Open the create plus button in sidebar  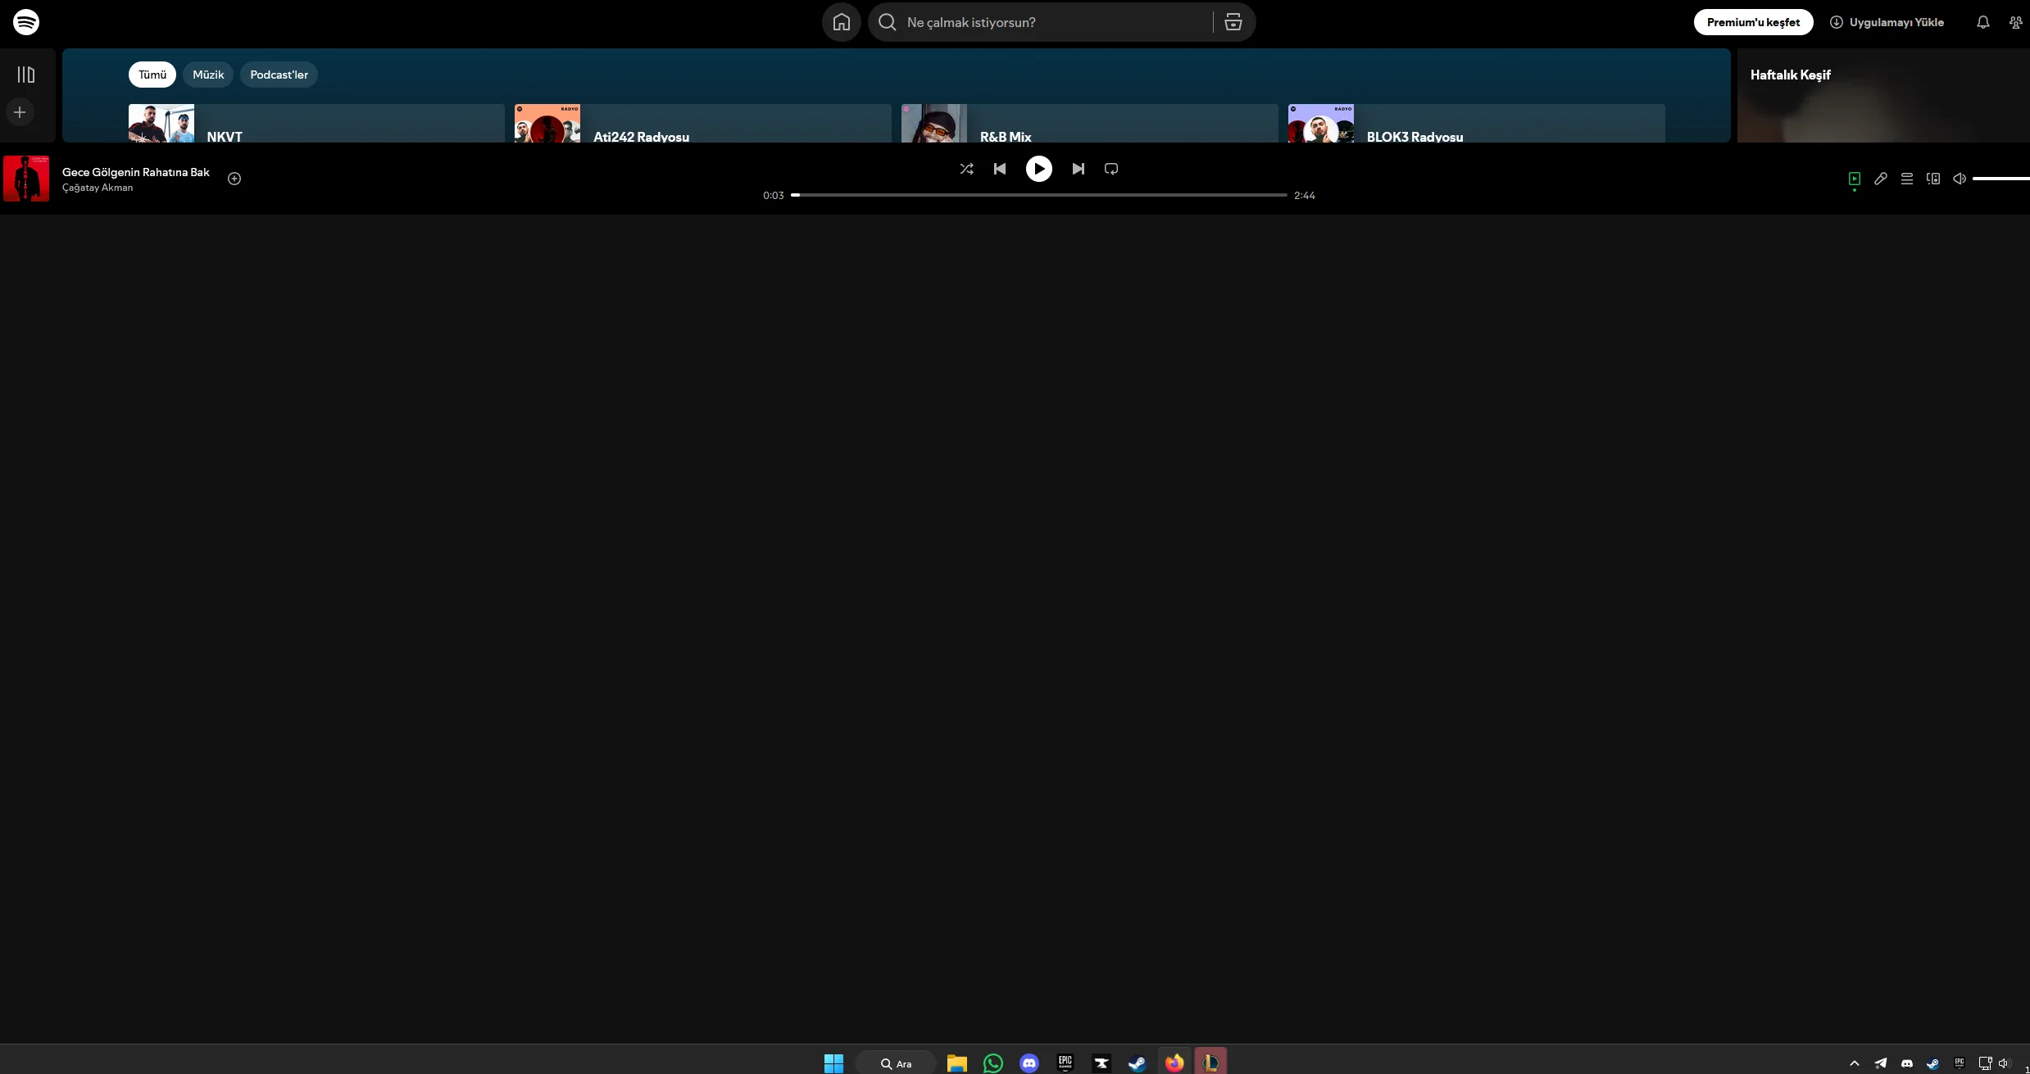(20, 112)
